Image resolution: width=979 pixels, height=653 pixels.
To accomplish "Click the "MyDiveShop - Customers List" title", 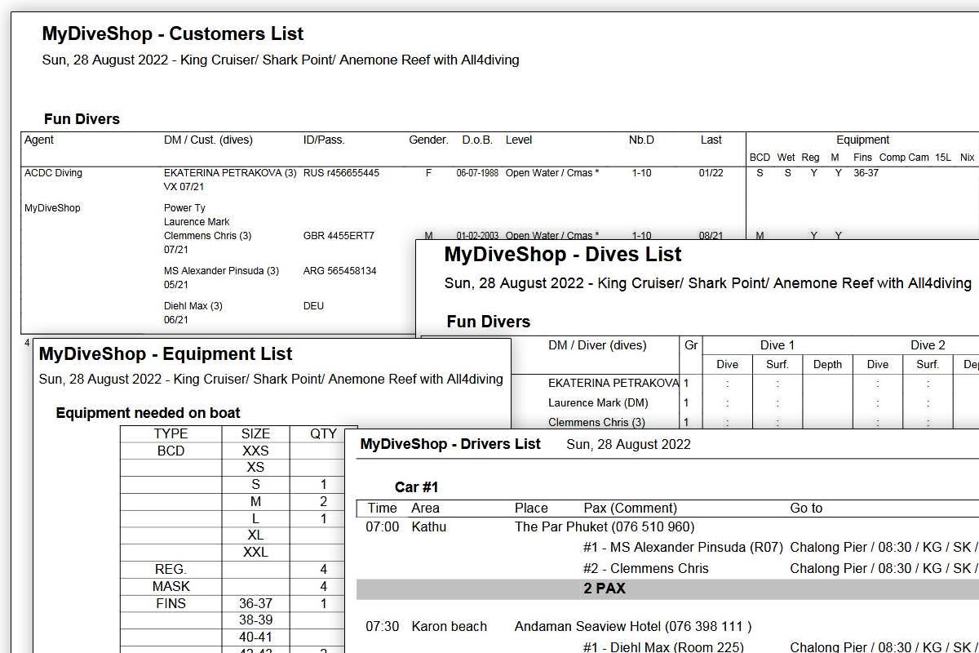I will 173,34.
